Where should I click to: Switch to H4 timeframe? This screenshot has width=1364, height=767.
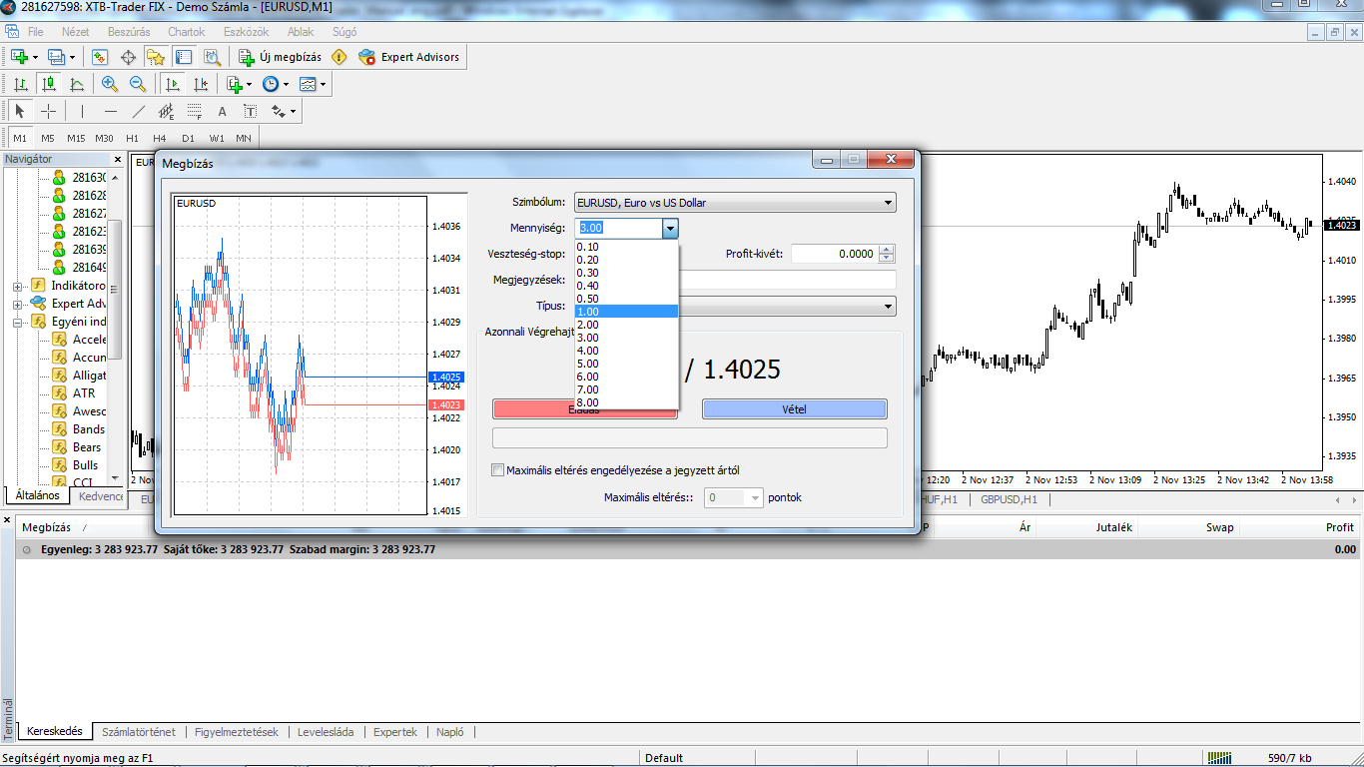pos(160,138)
